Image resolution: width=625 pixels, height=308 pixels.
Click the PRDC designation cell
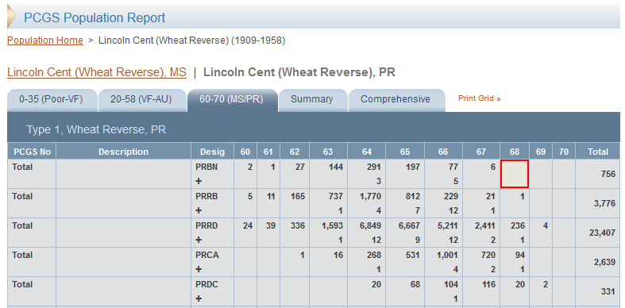tap(213, 291)
